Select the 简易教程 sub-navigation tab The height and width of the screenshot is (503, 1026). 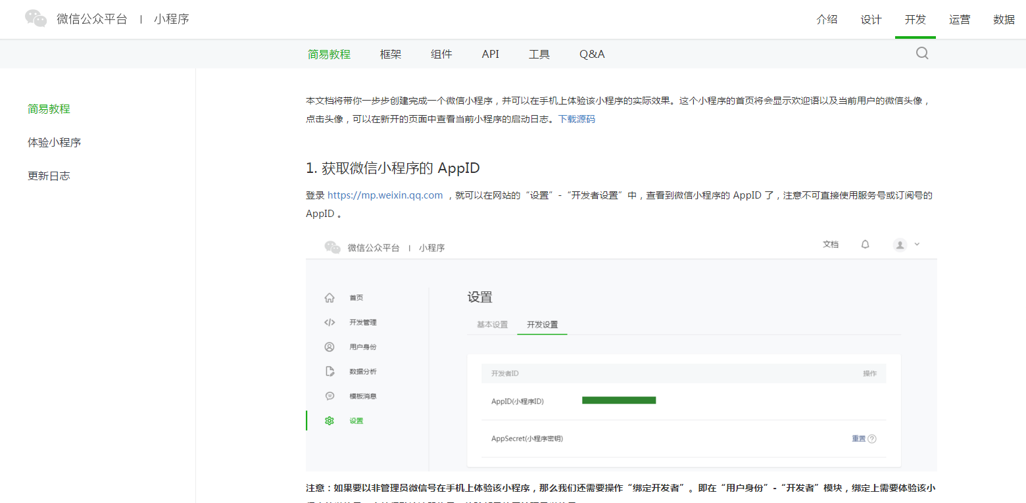329,54
